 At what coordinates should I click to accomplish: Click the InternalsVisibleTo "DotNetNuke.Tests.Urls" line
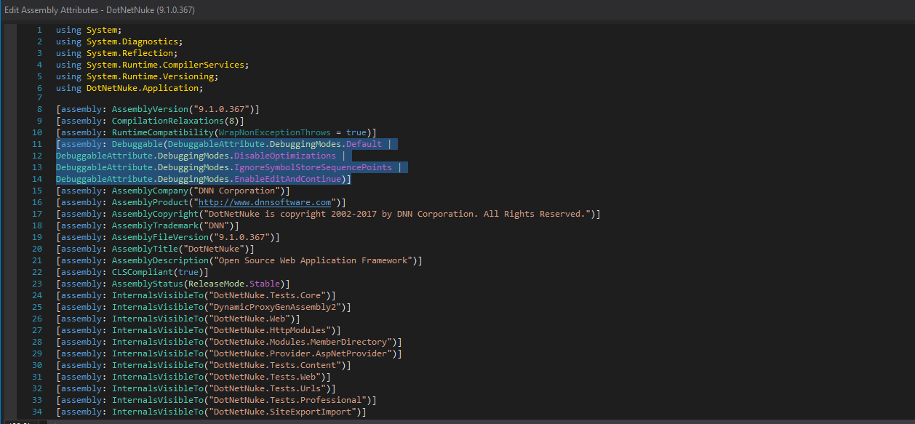point(196,388)
